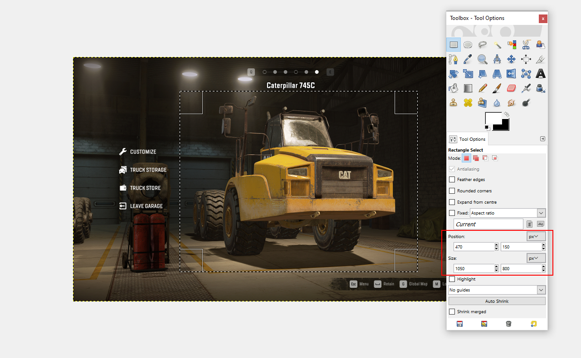The image size is (581, 358).
Task: Select the Blend gradient tool
Action: pyautogui.click(x=468, y=88)
